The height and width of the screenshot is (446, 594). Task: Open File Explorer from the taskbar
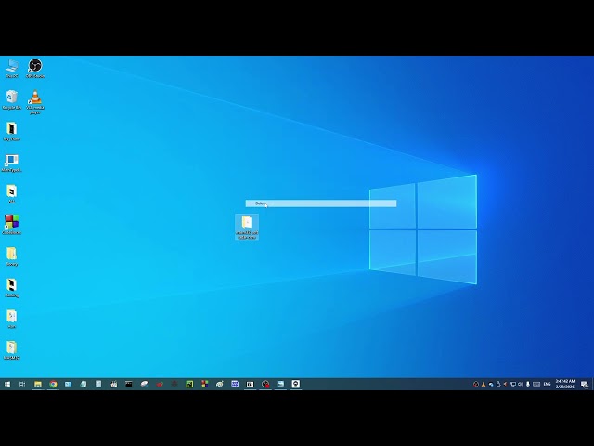point(38,384)
